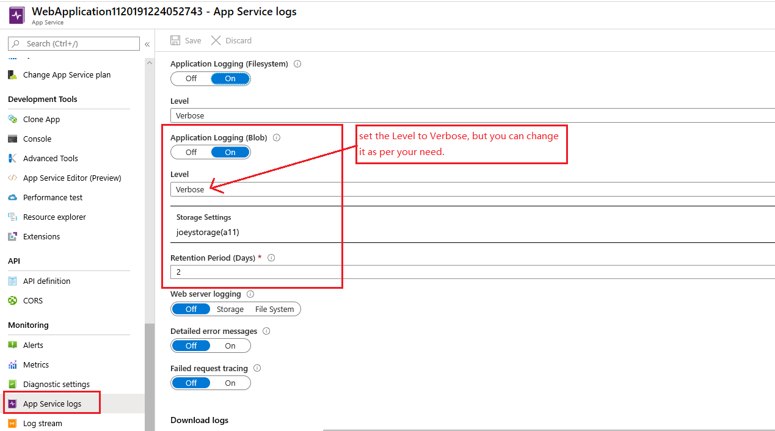Click the App Service Editor icon
Image resolution: width=775 pixels, height=431 pixels.
(12, 178)
